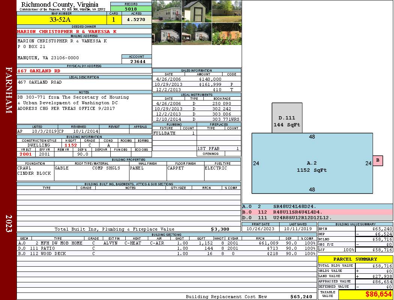Click the FULLBATH plumbing fixture entry
Viewport: 394px width, 300px height.
pos(164,133)
